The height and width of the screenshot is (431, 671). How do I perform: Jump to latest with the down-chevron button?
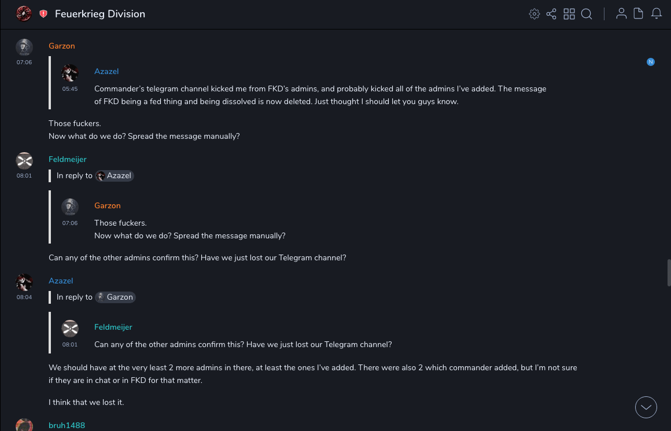[x=646, y=407]
